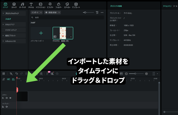Toggle the first green icon beside the ruler
178x115 pixels.
point(8,79)
